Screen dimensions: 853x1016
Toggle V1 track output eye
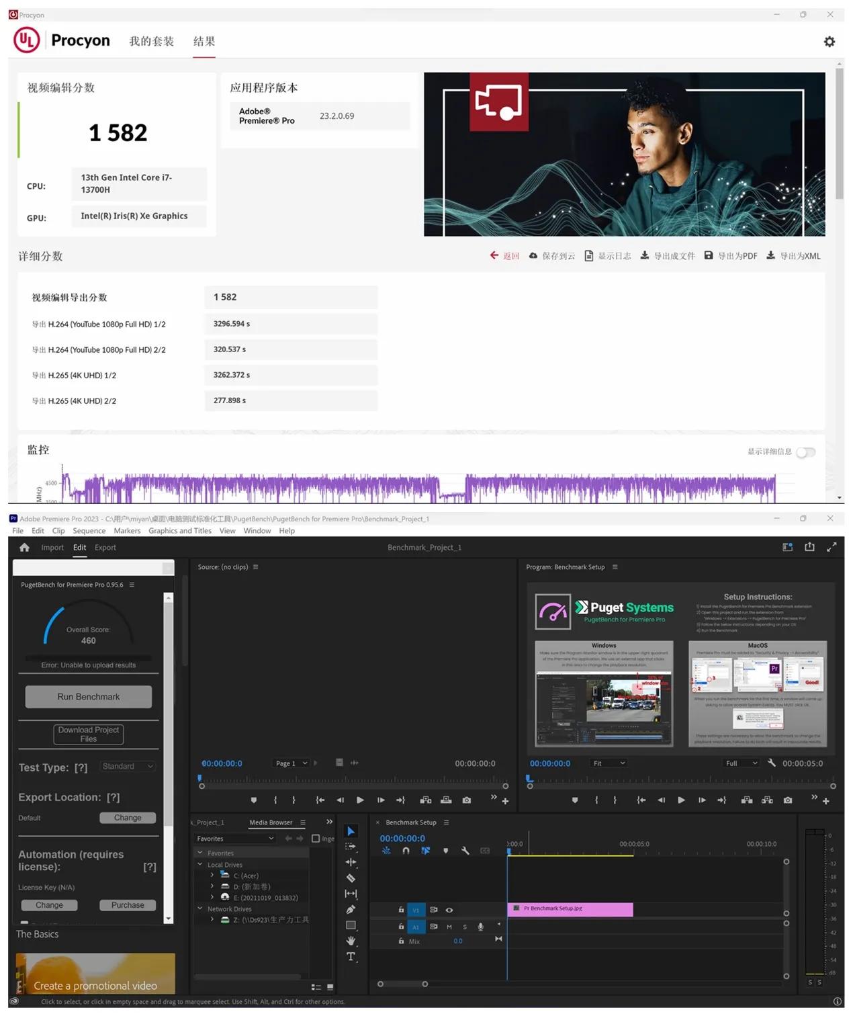[x=449, y=910]
